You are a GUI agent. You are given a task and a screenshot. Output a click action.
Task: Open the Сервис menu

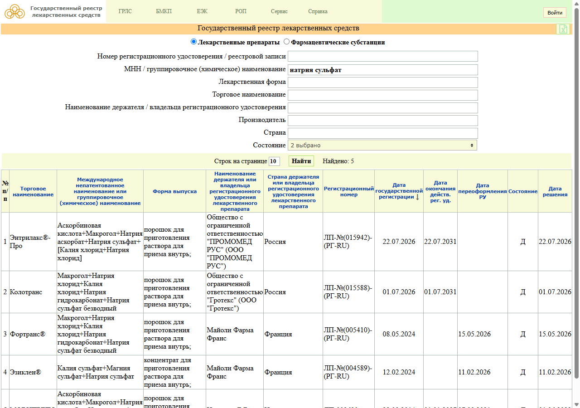[279, 11]
